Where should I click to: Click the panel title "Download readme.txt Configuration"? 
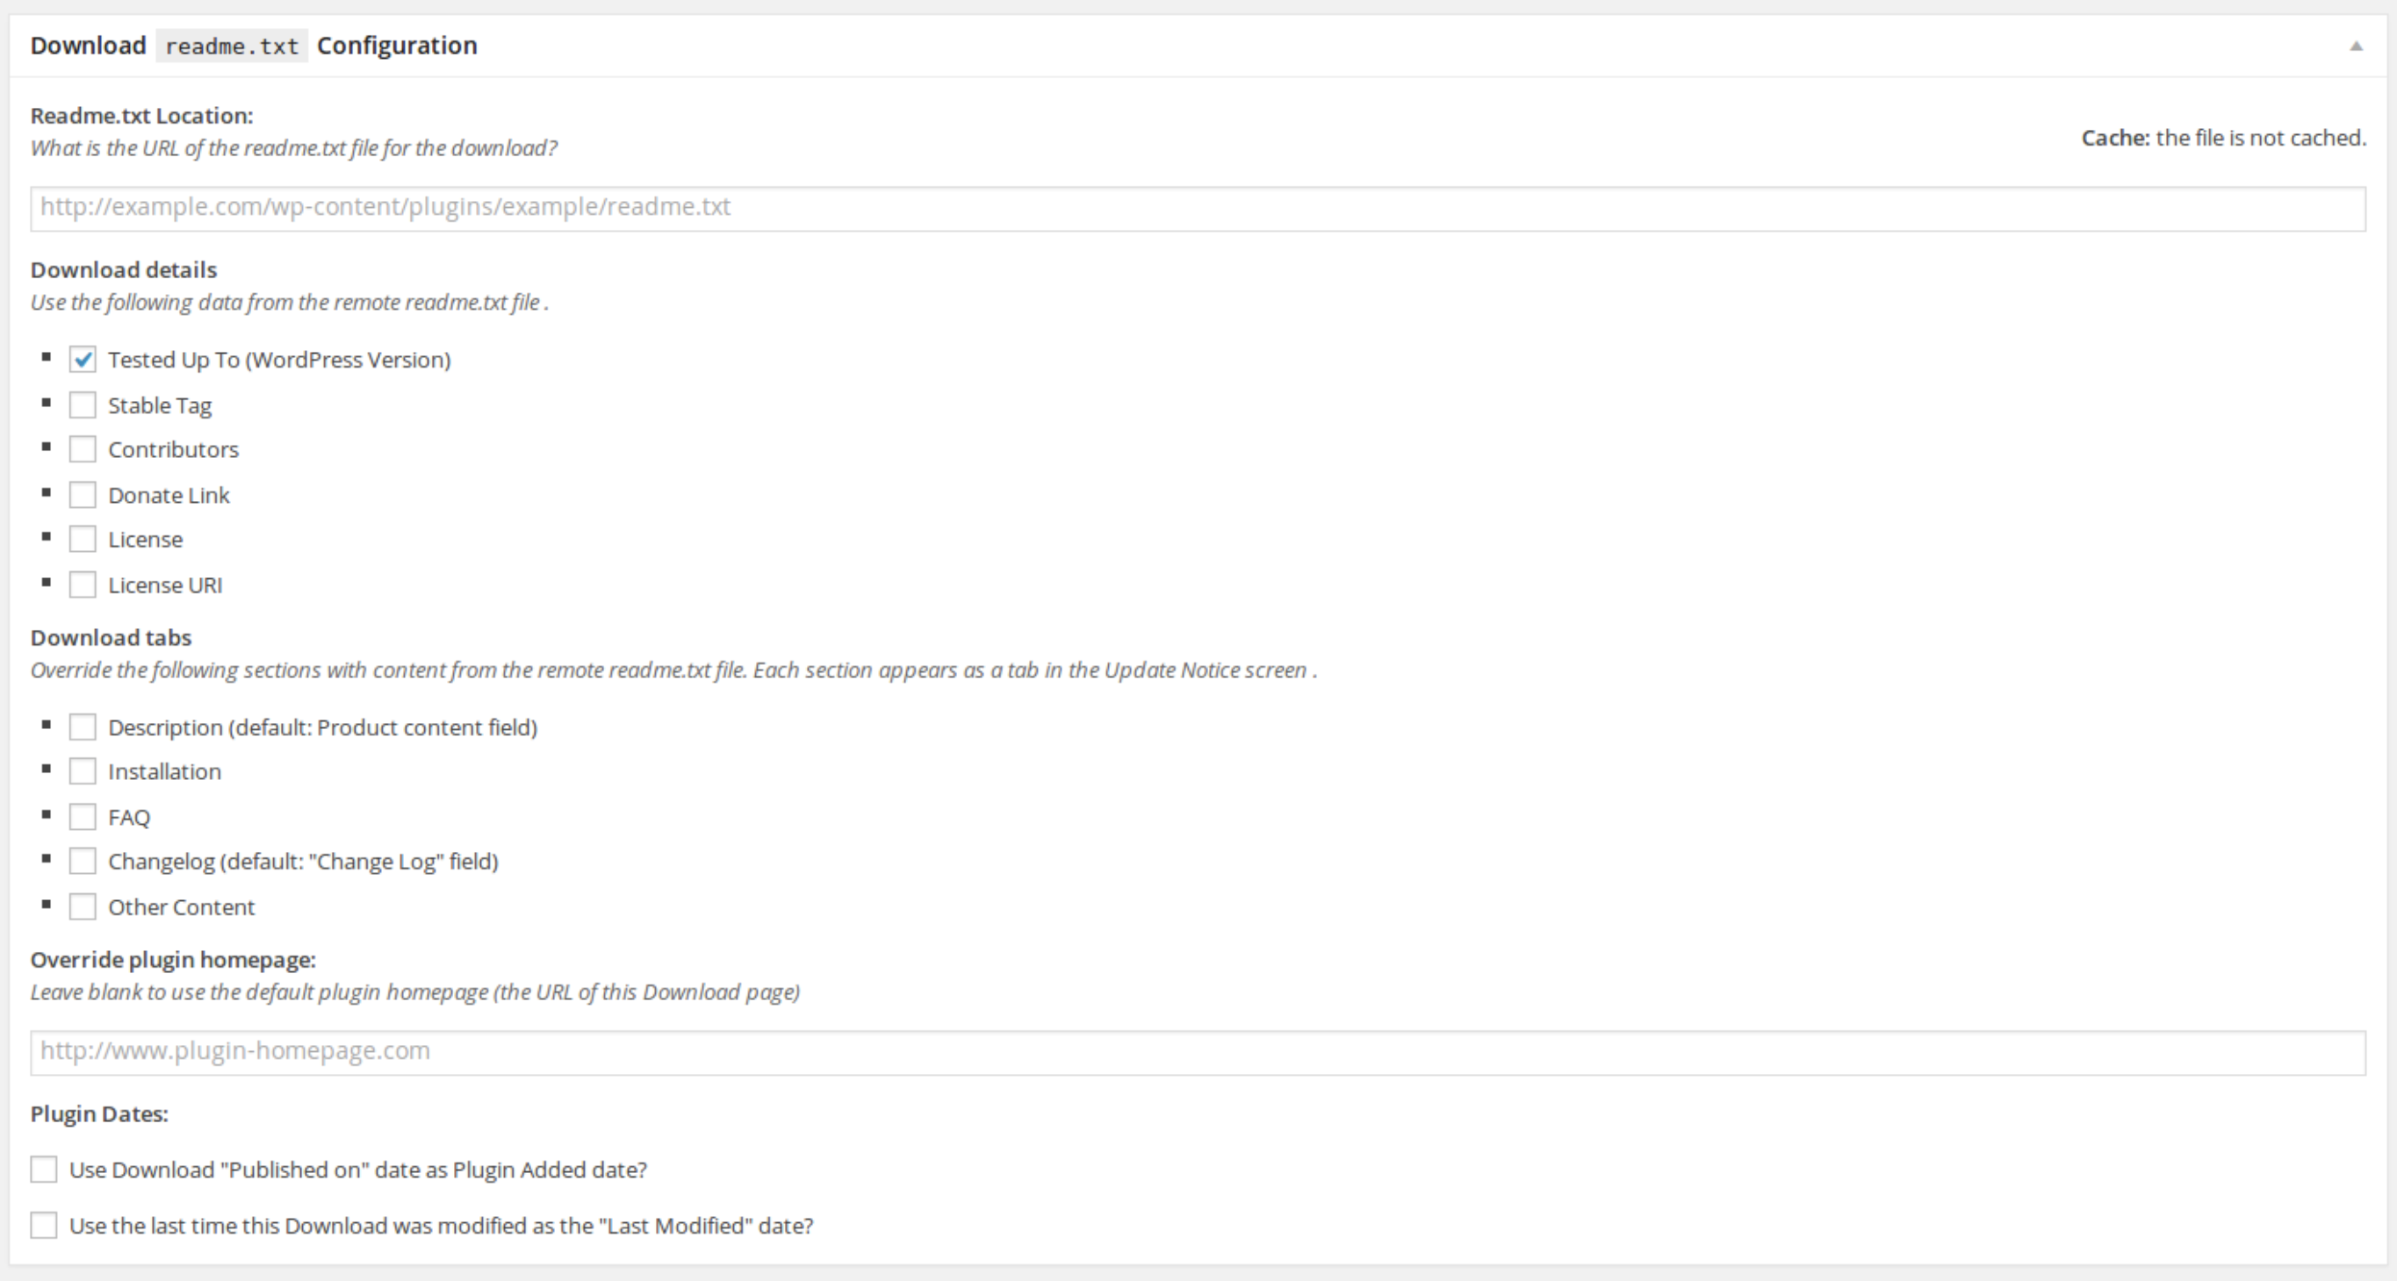click(253, 46)
